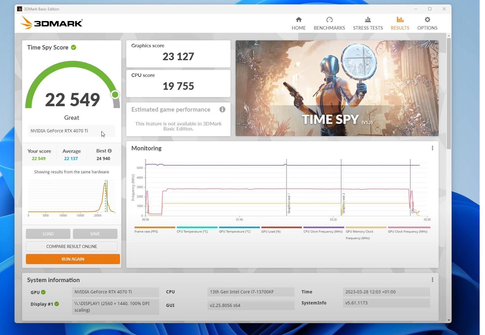Go to the Home page icon

(x=299, y=20)
